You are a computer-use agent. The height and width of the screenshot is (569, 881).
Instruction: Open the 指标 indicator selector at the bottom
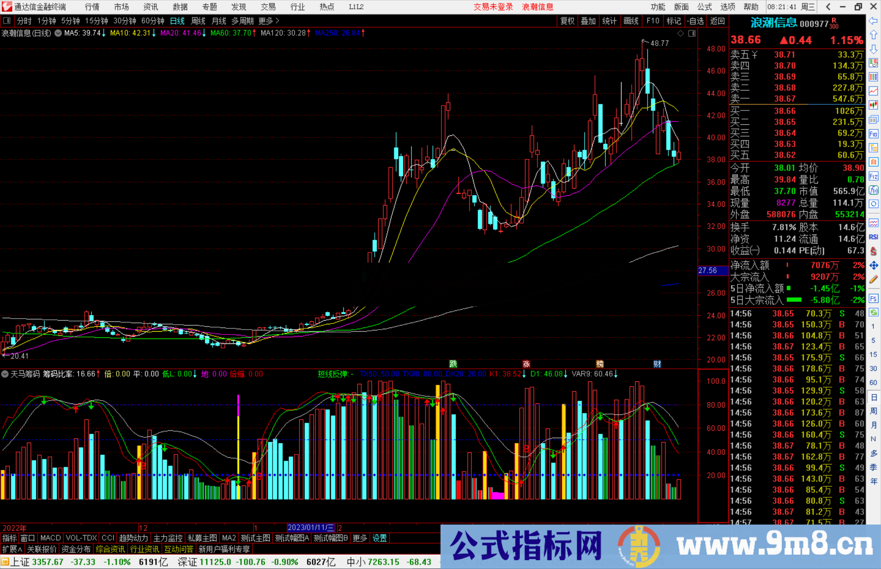point(10,538)
